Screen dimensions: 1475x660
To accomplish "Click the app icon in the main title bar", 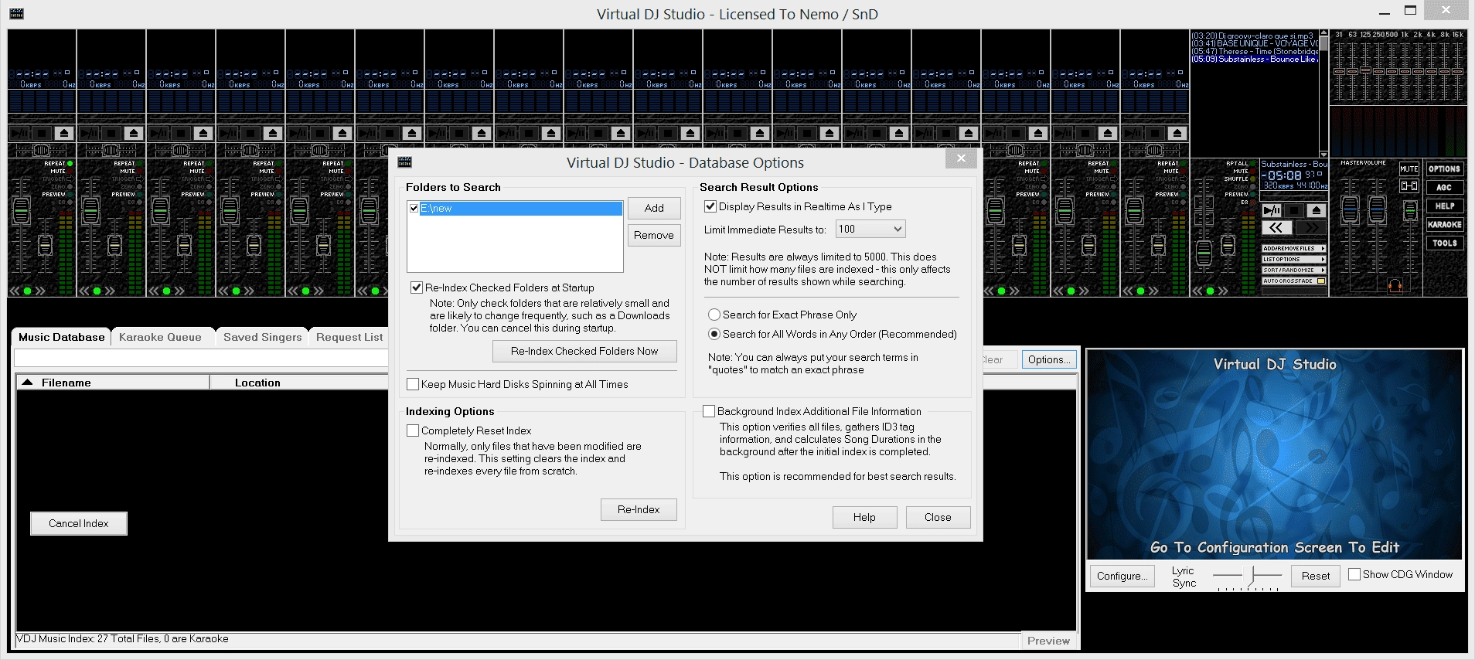I will tap(16, 14).
